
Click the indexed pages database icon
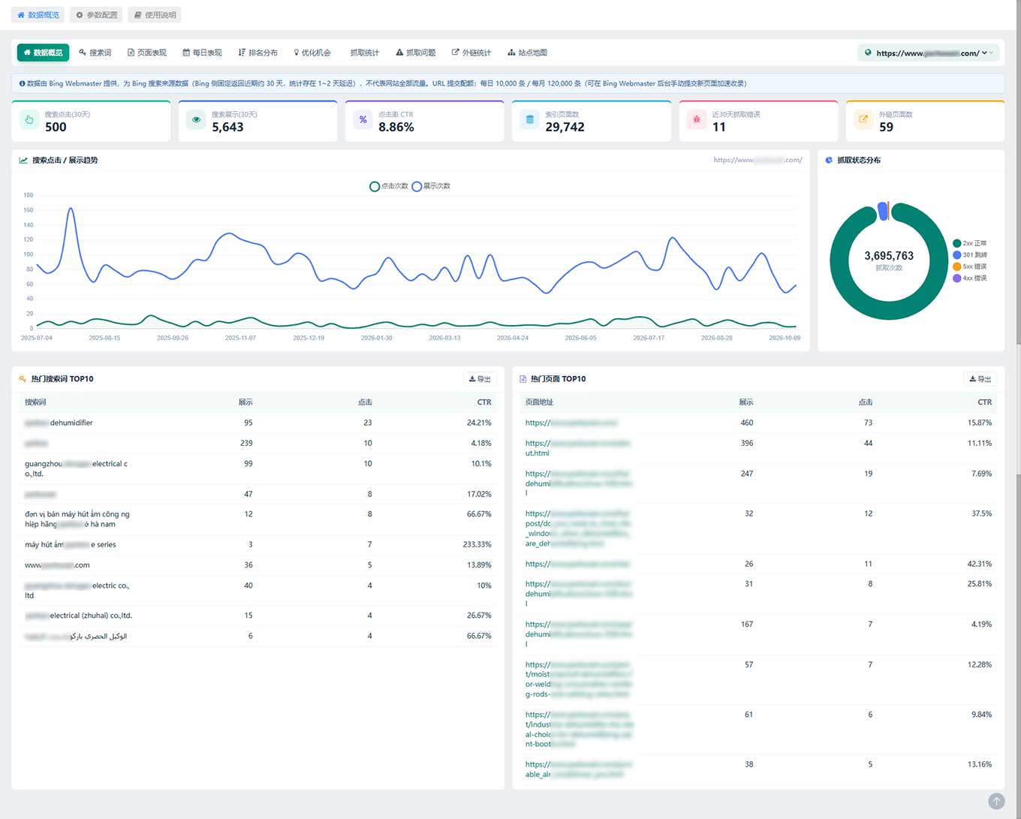(529, 119)
